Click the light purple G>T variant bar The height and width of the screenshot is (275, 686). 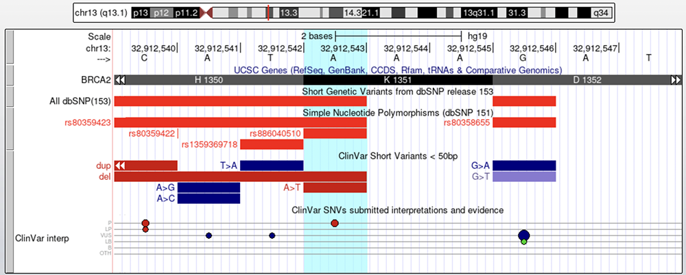point(524,176)
